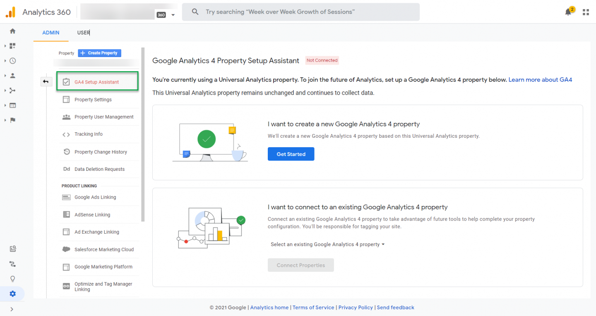Click the Create Property button

click(x=99, y=53)
